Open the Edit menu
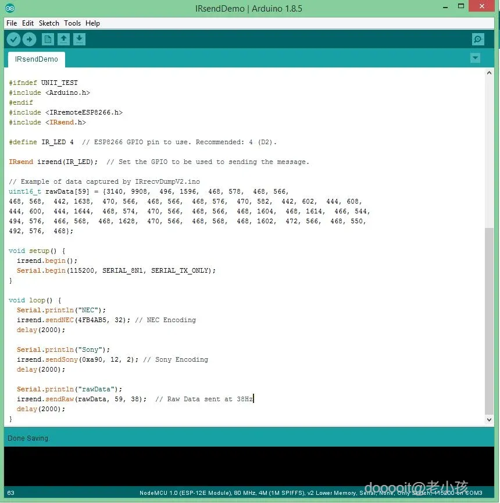 [27, 23]
